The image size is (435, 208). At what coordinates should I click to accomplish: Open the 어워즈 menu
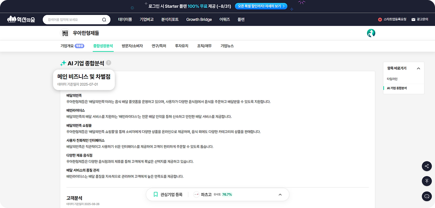pos(225,19)
